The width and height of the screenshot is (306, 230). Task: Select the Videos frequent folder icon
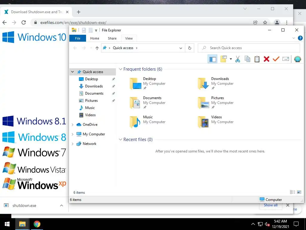coord(203,122)
